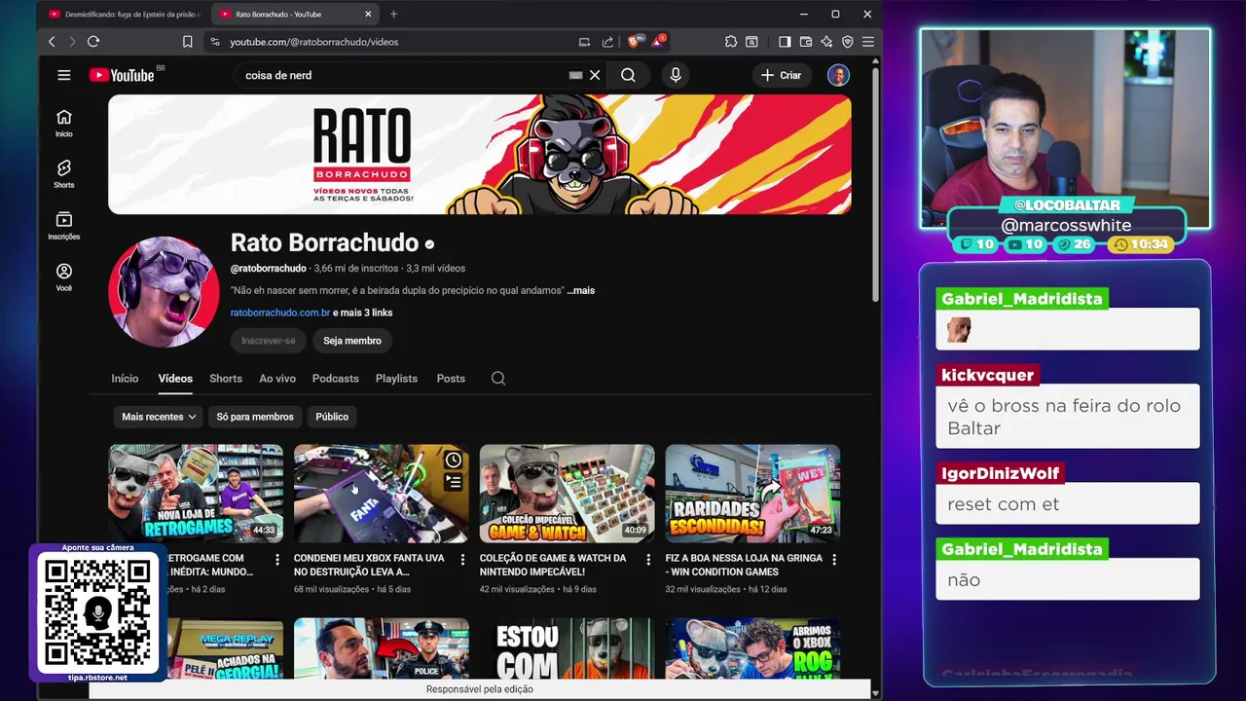1246x701 pixels.
Task: View site information next to the URL
Action: coord(215,42)
